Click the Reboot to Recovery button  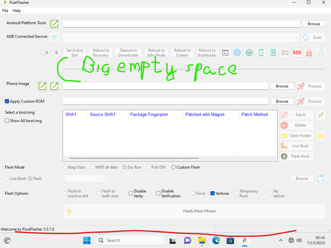pos(101,53)
